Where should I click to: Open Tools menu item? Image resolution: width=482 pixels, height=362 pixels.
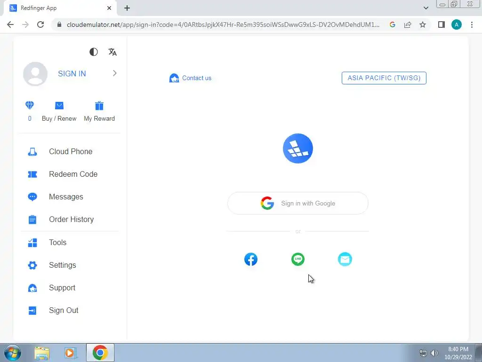58,242
